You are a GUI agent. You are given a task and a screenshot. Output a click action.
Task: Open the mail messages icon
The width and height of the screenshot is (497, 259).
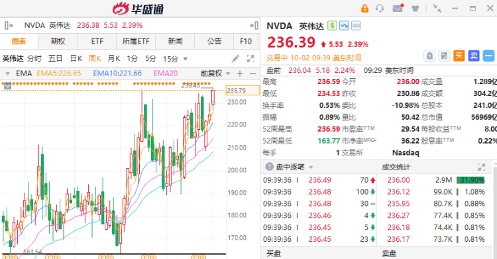[398, 8]
